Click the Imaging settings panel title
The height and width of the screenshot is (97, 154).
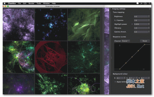click(x=119, y=9)
